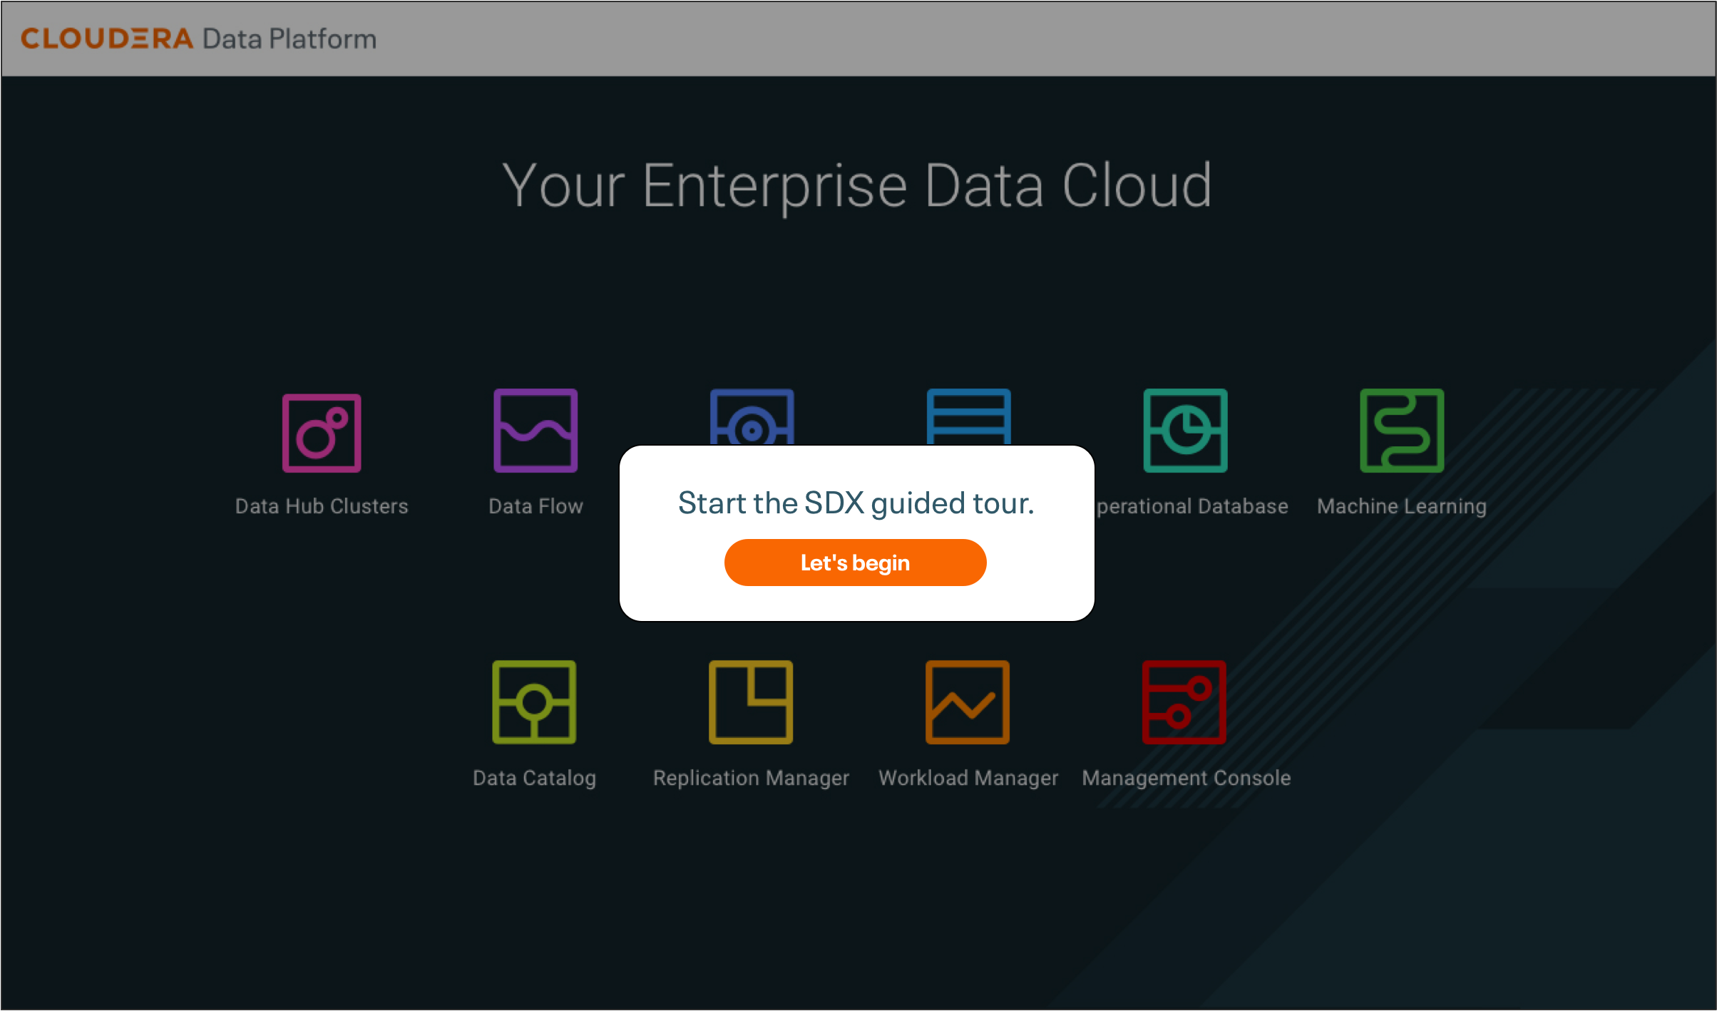
Task: Click the 'Start the SDX guided tour.' text
Action: 856,503
